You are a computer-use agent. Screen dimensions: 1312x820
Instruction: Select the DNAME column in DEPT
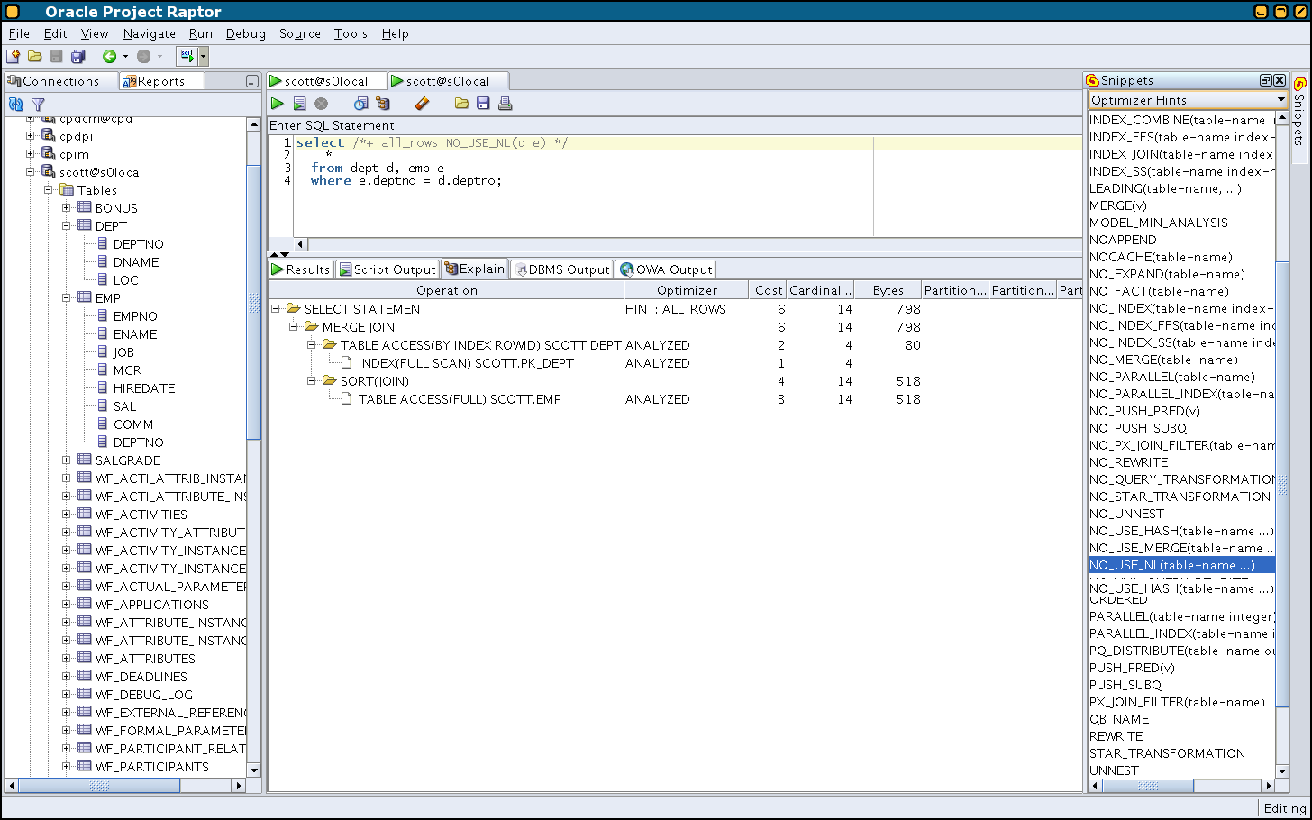point(136,262)
